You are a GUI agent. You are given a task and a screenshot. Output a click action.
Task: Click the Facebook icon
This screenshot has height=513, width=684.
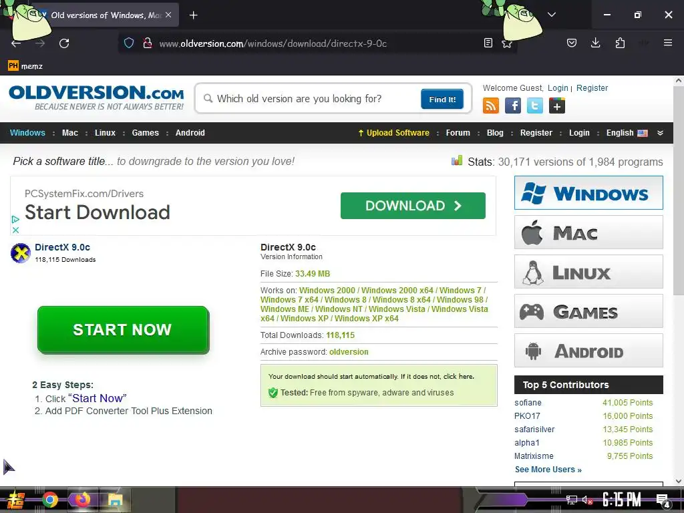[513, 106]
